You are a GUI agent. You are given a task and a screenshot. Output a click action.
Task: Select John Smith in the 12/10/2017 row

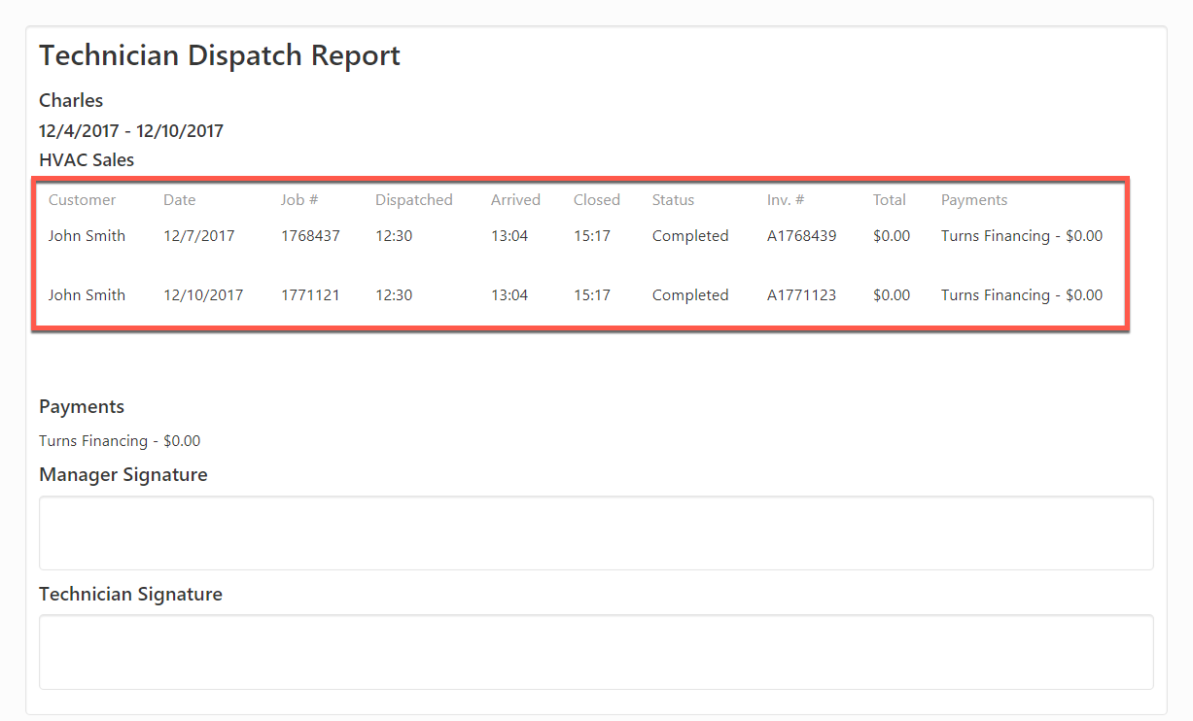[87, 294]
